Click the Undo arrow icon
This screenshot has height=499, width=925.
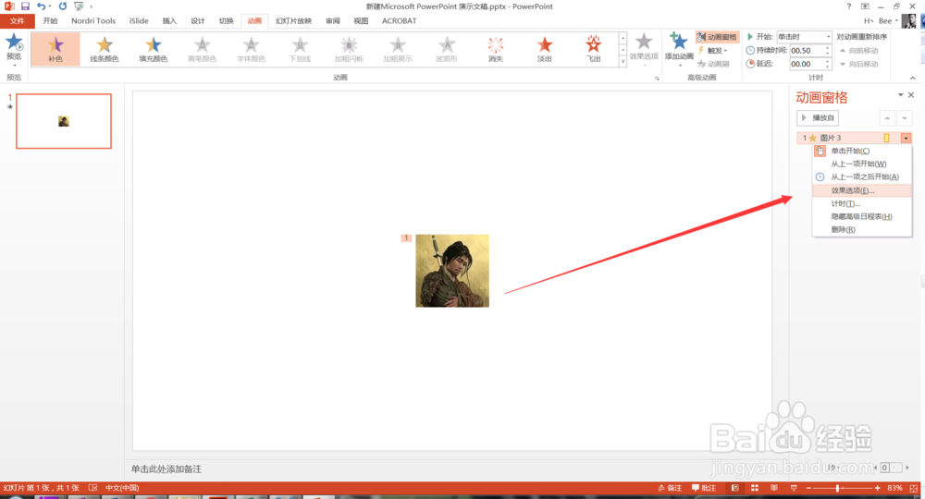41,6
